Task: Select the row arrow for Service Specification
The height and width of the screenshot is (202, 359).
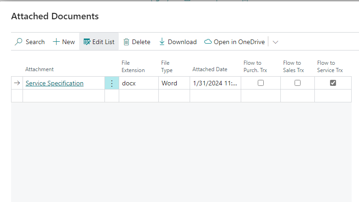Action: click(17, 83)
